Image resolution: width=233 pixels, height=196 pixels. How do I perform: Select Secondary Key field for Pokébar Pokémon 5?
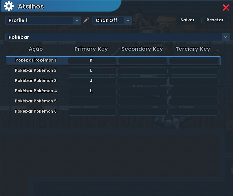point(143,101)
